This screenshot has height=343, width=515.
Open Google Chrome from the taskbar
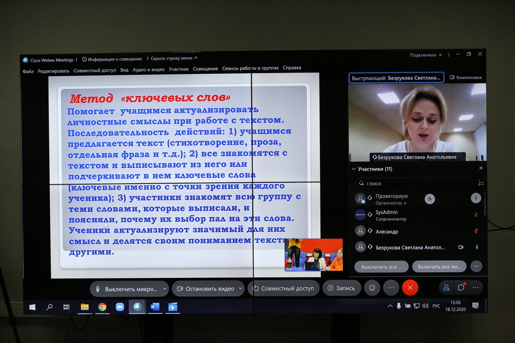point(102,307)
